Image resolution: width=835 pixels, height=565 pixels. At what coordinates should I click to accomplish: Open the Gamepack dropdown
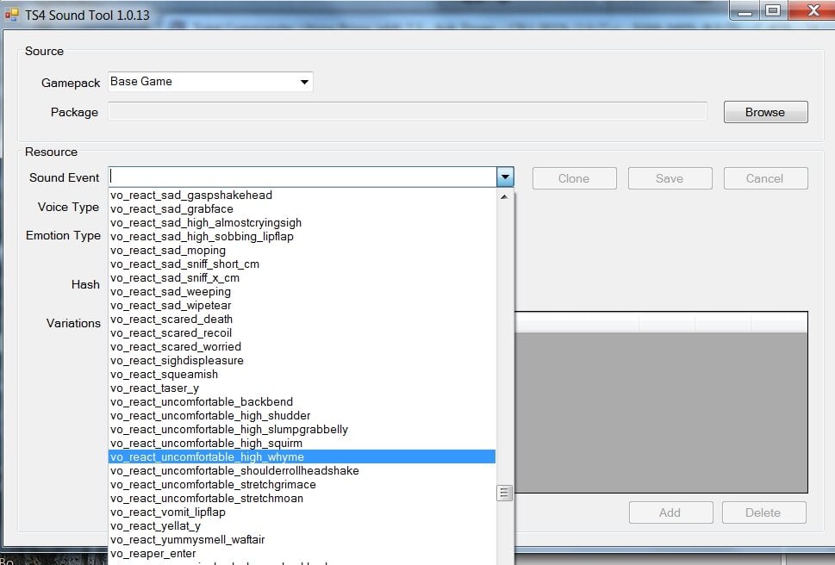coord(210,82)
